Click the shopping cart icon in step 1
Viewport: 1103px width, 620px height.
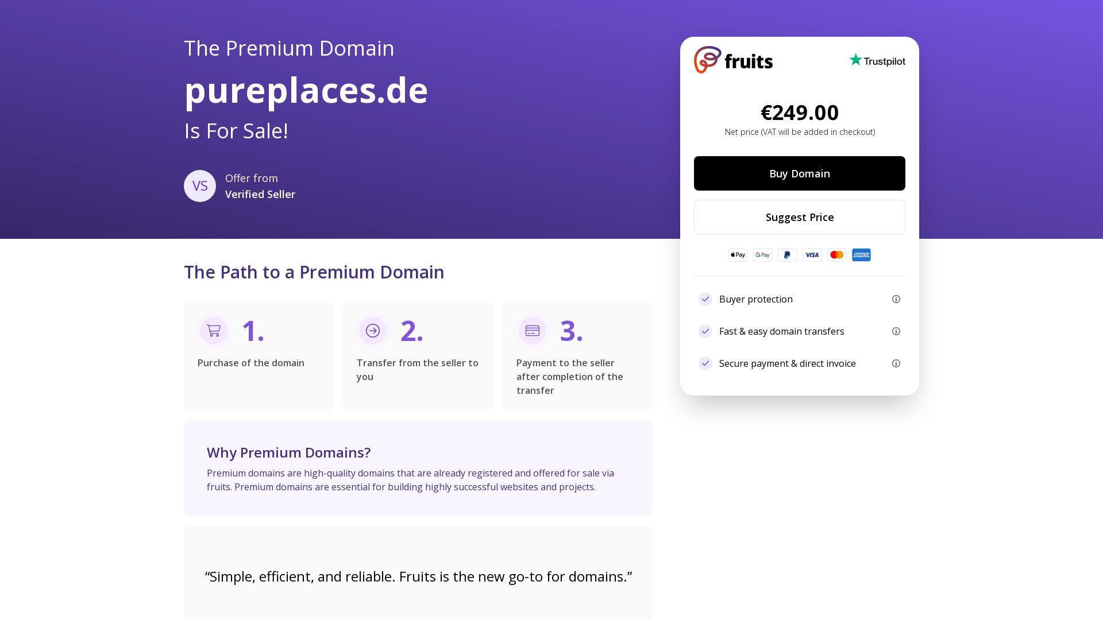(x=214, y=331)
